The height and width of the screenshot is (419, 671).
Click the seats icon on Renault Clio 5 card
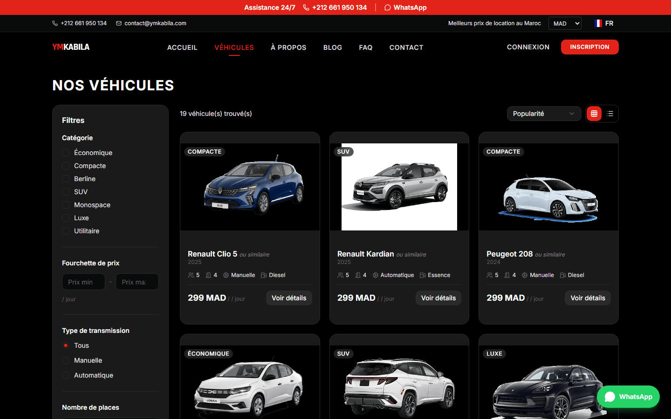click(191, 275)
